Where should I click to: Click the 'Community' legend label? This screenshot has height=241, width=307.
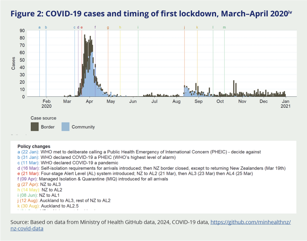click(x=83, y=127)
